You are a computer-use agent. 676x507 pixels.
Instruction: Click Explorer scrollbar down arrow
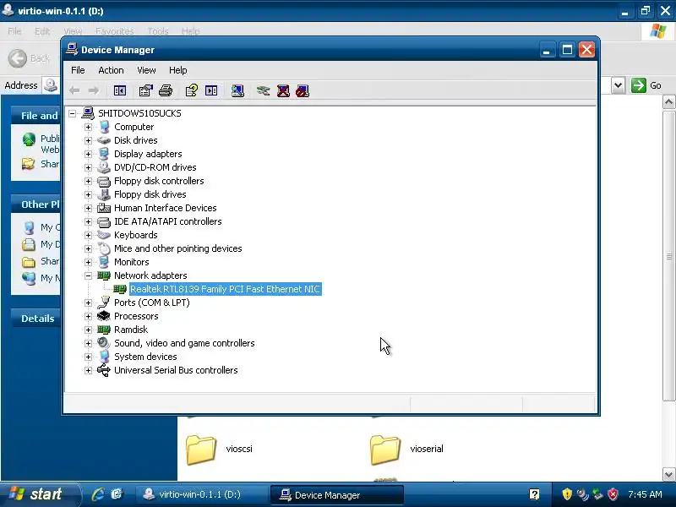(668, 475)
